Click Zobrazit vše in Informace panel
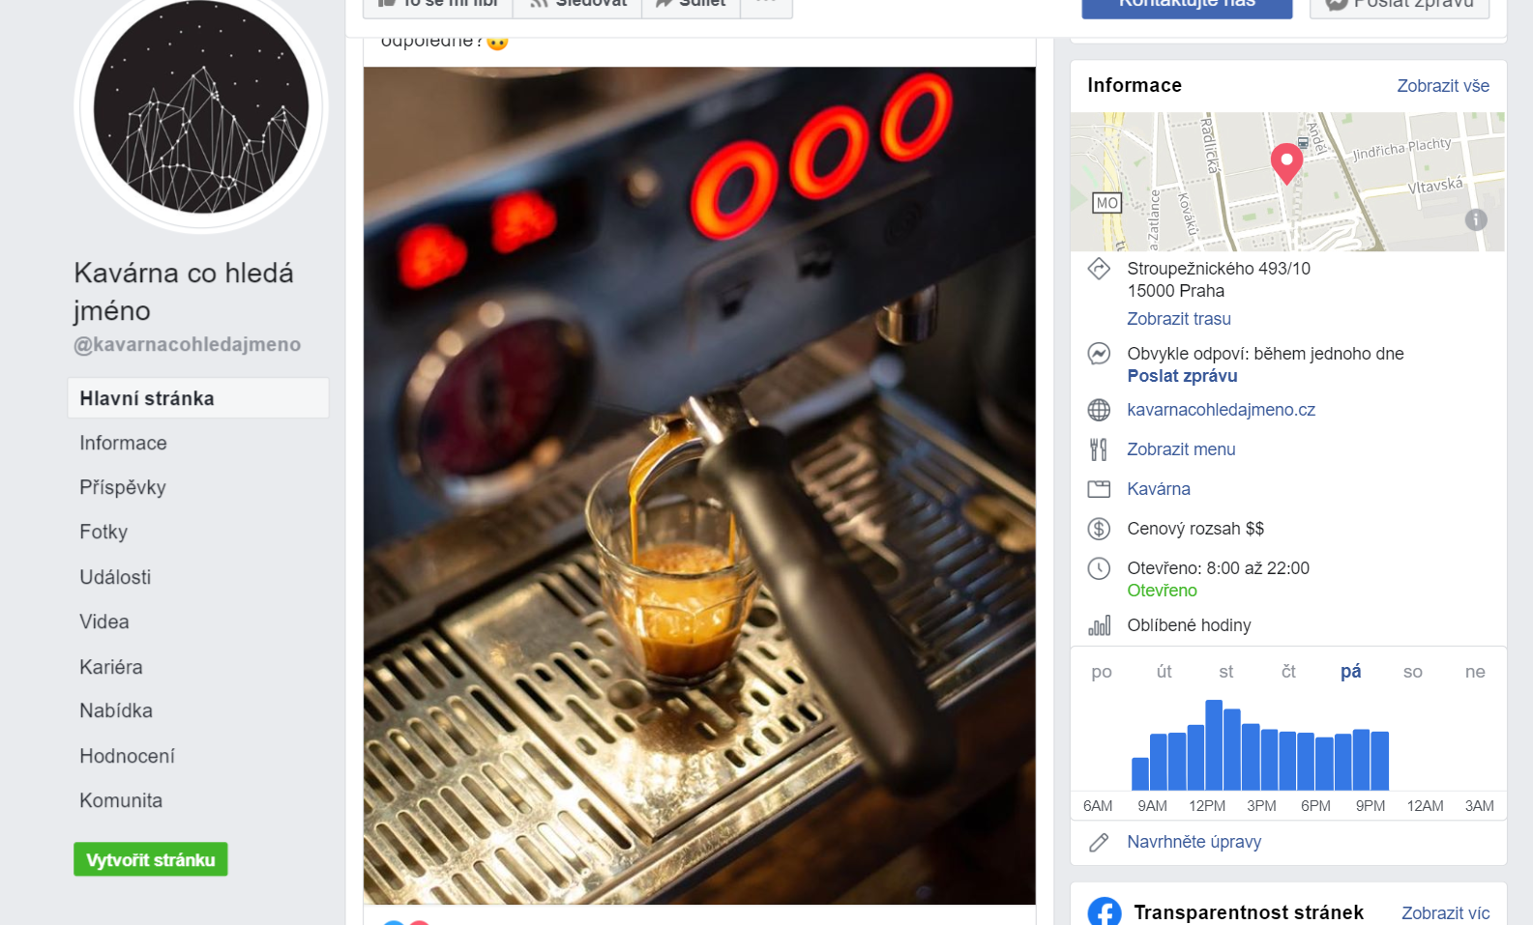 [1443, 86]
